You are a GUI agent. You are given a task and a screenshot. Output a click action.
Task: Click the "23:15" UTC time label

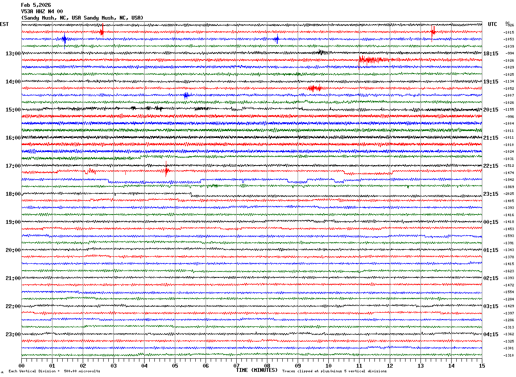491,194
